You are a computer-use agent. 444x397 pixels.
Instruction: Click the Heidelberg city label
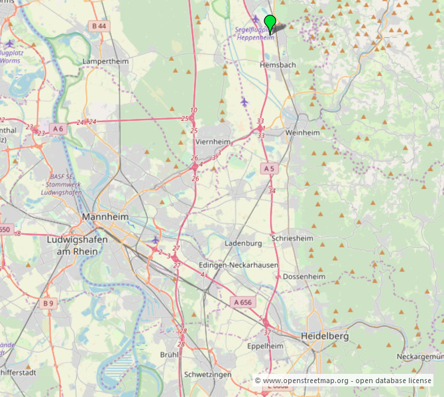pos(324,336)
